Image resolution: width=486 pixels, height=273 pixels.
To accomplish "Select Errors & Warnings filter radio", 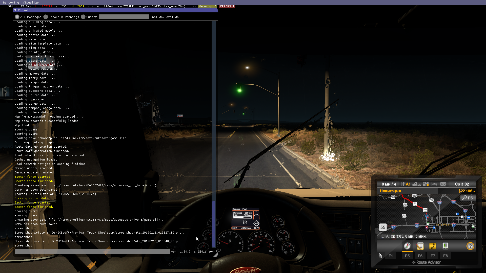I will tap(46, 17).
